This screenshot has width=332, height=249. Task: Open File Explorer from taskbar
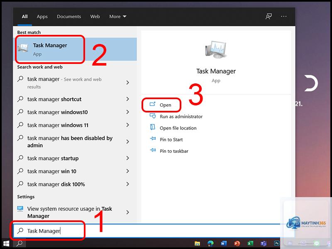click(x=198, y=244)
